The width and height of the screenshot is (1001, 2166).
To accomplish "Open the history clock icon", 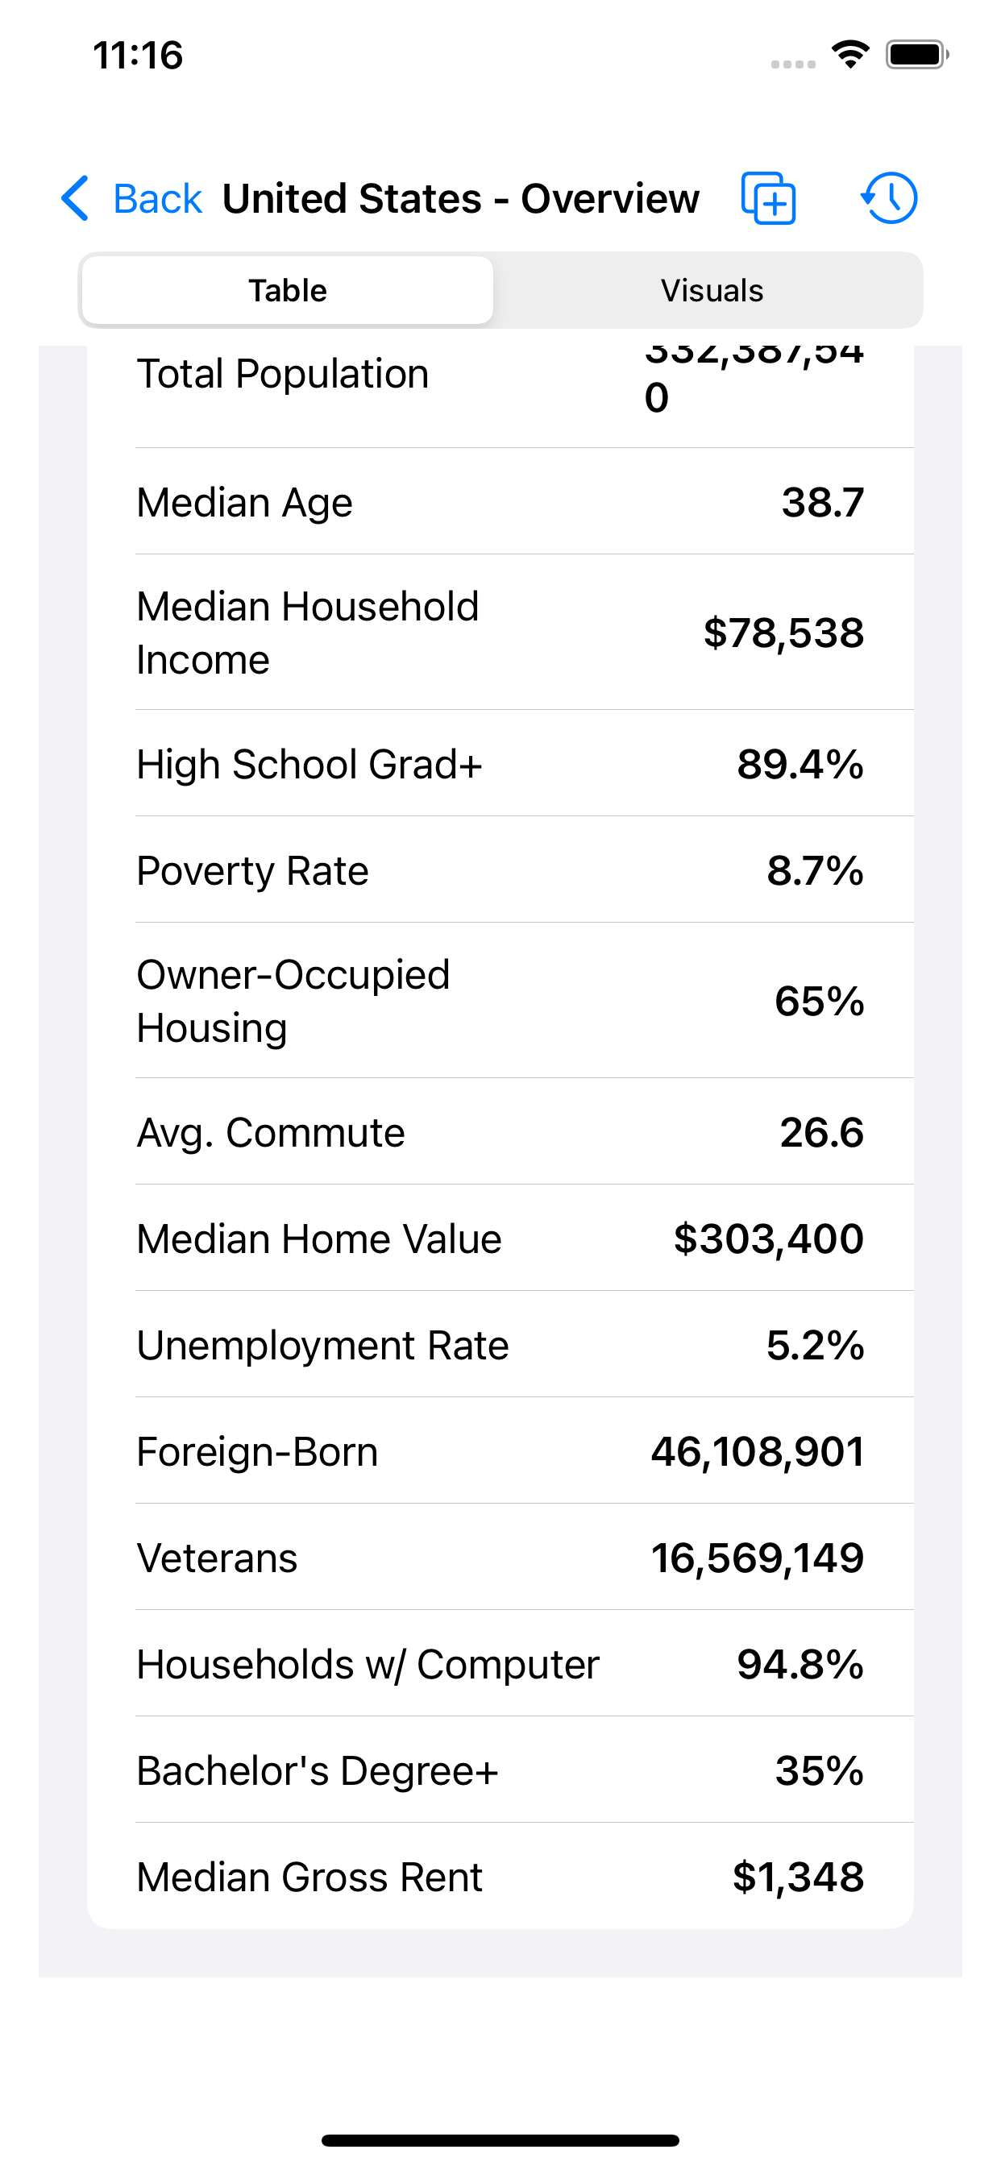I will (889, 198).
